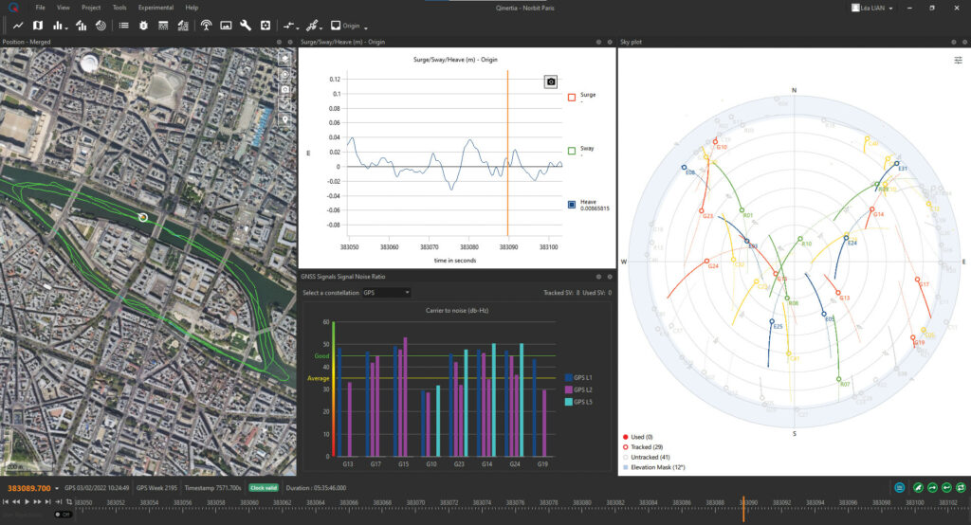971x525 pixels.
Task: Click satellite G24 on the sky plot
Action: click(x=707, y=262)
